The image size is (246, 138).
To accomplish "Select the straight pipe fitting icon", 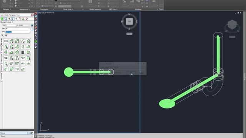I will pos(6,41).
